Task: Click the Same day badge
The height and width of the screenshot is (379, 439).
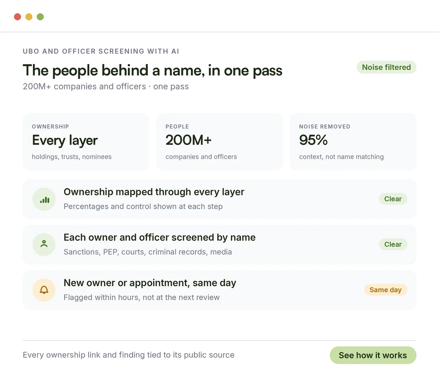Action: [x=386, y=290]
